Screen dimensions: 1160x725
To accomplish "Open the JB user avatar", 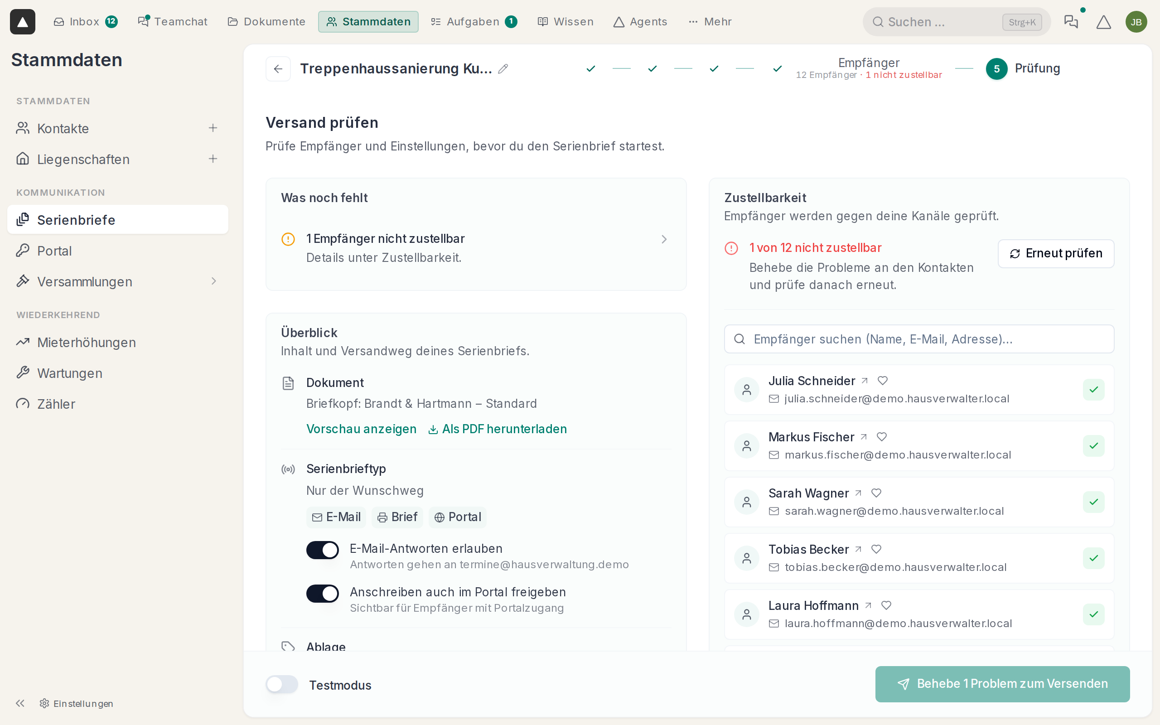I will pos(1136,22).
